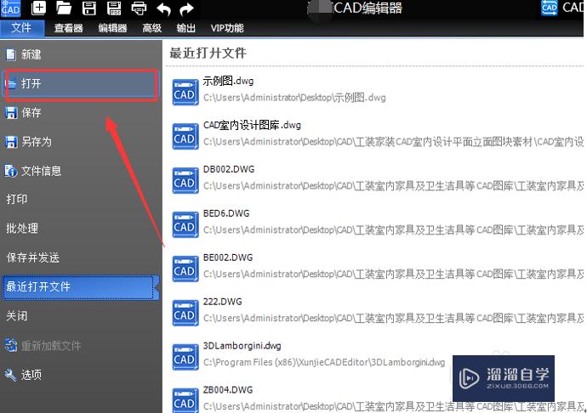Click the open folder icon in title bar
The height and width of the screenshot is (413, 587).
pyautogui.click(x=63, y=8)
